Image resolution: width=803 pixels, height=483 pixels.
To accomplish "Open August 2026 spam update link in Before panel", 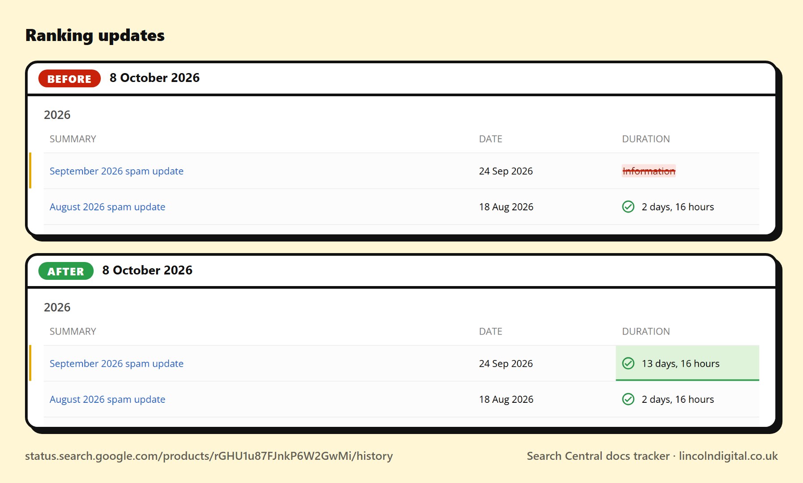I will click(x=108, y=207).
